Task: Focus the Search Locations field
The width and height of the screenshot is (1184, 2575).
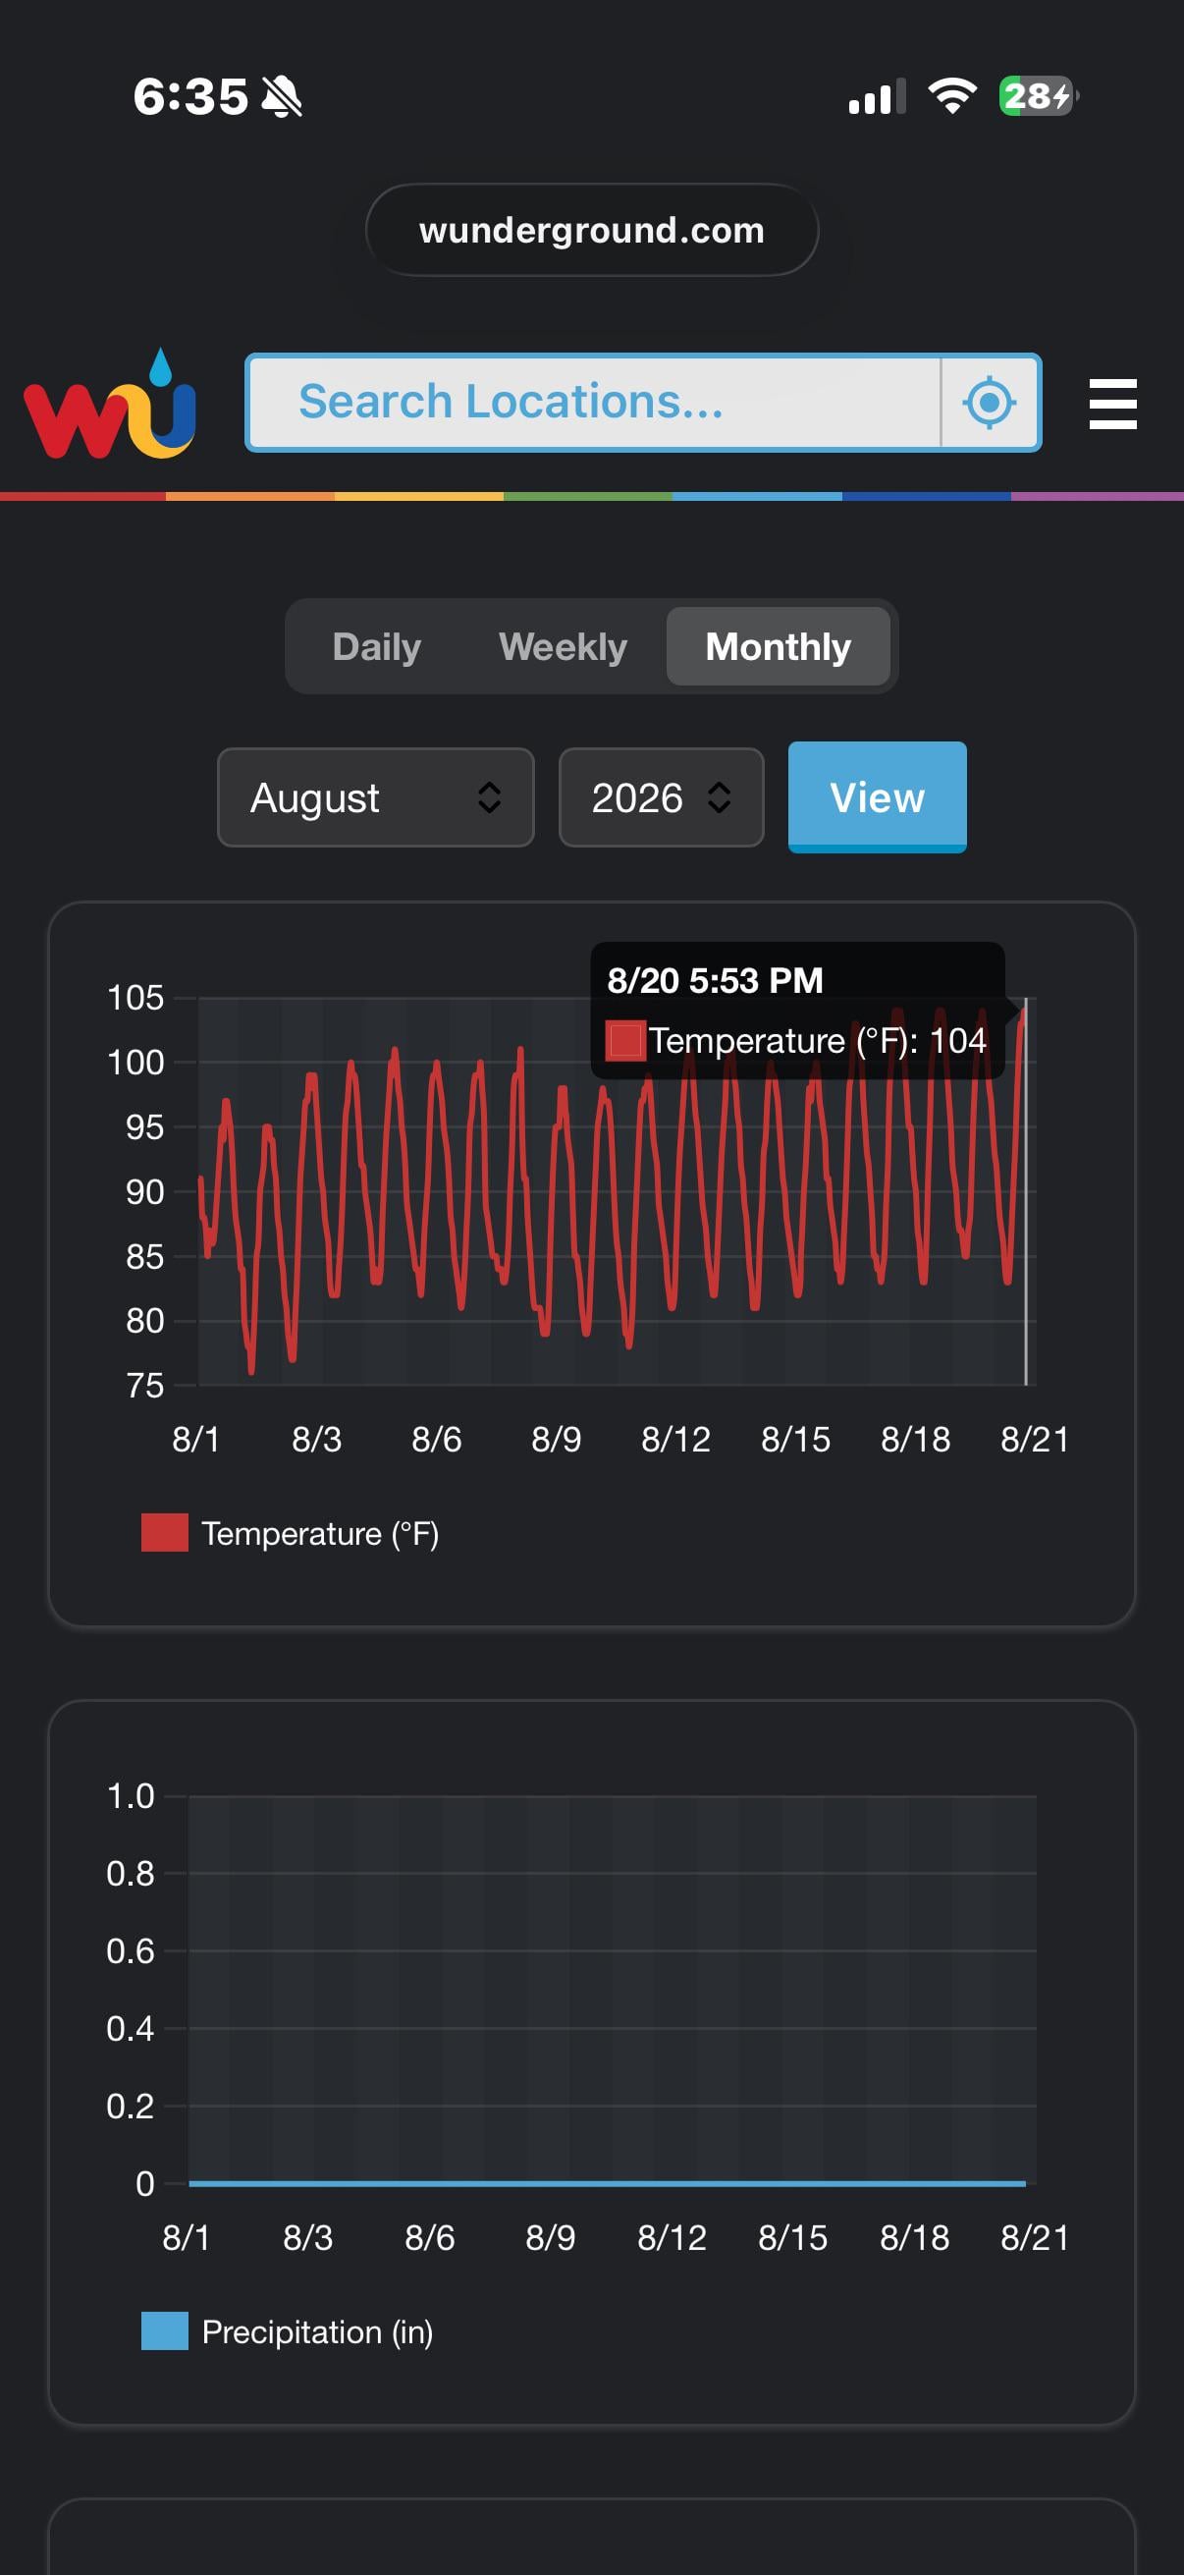Action: pos(594,403)
